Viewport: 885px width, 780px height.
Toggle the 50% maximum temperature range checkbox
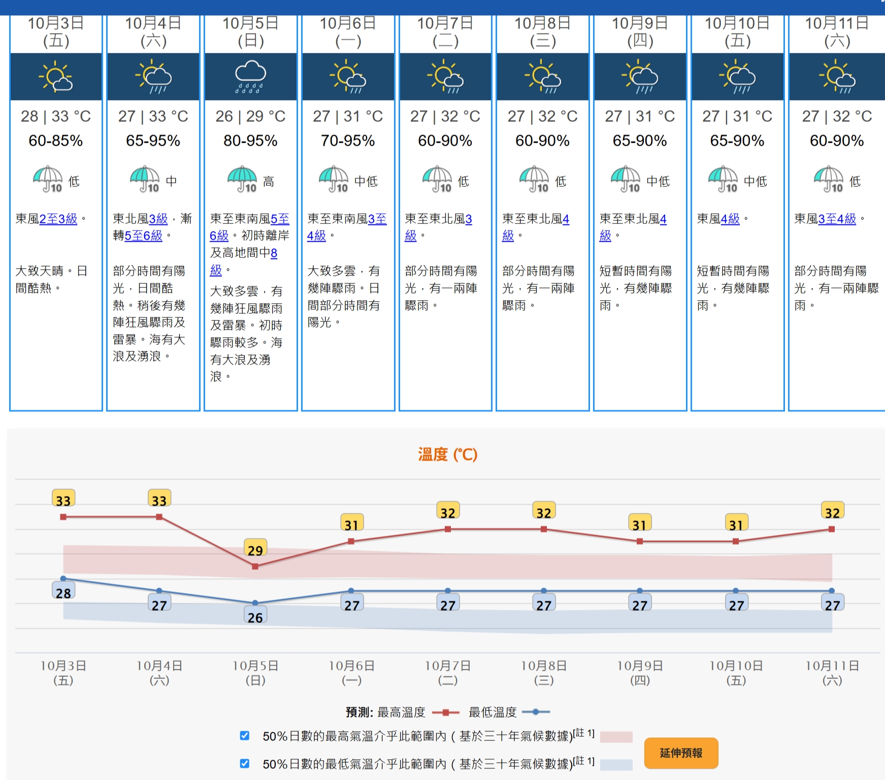tap(245, 735)
